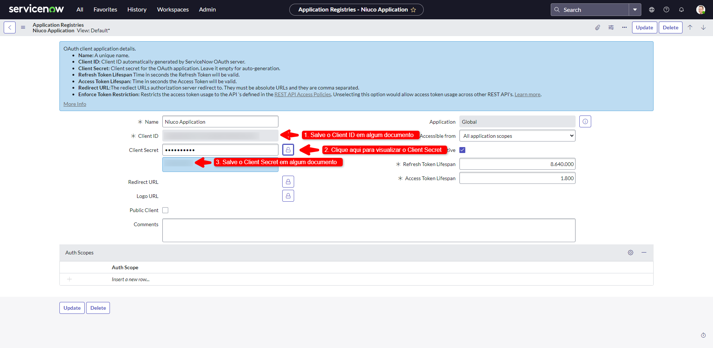Open the History menu

click(137, 10)
